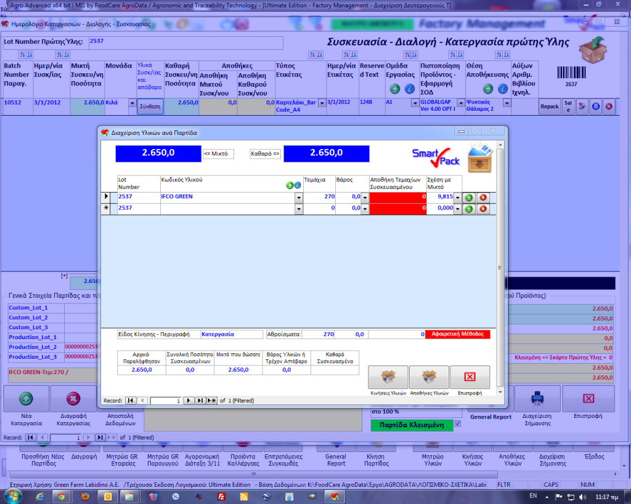
Task: Click dialog vertical scrollbar
Action: pos(500,268)
